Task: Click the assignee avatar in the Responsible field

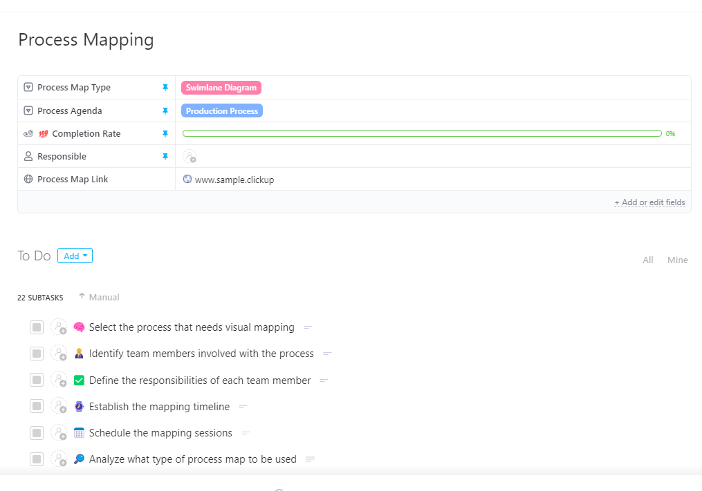Action: 190,156
